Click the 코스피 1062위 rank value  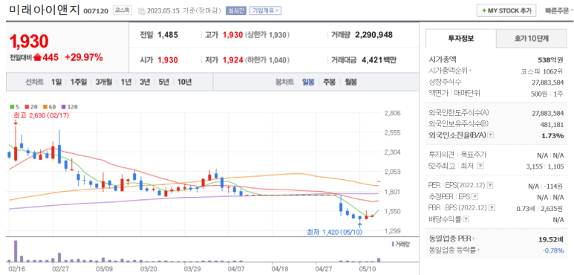[542, 71]
